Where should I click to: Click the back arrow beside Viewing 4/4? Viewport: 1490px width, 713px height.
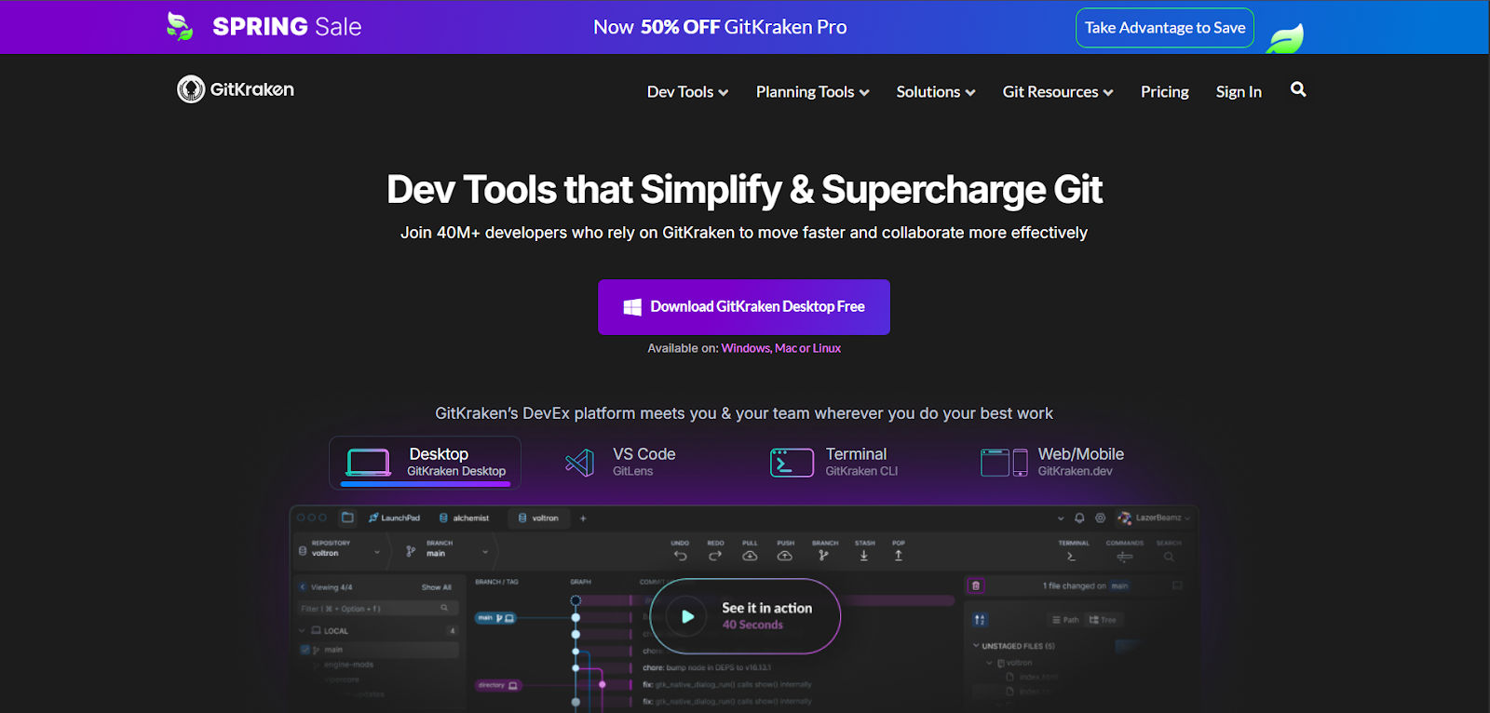(x=303, y=587)
